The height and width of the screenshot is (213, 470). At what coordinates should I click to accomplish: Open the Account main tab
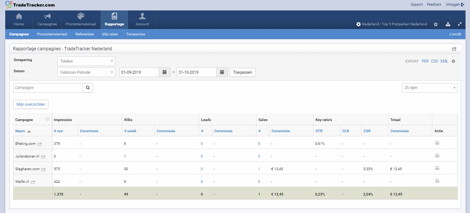[142, 20]
